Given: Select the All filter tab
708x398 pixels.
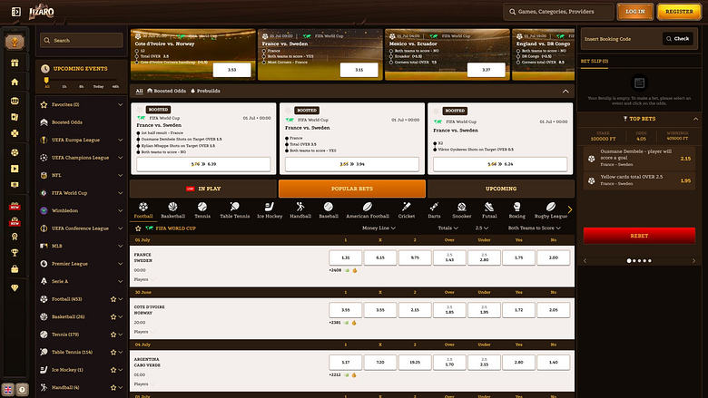Looking at the screenshot, I should 140,91.
